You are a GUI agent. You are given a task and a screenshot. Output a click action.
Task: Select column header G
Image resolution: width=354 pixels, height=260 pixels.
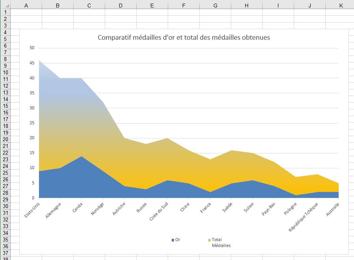215,5
